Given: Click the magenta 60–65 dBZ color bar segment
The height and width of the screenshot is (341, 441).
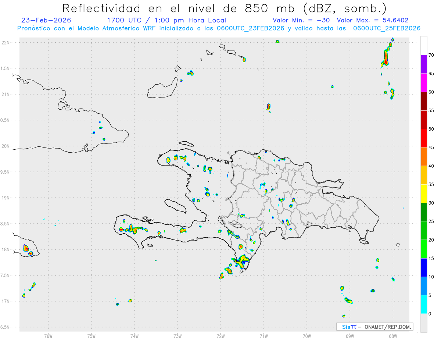Looking at the screenshot, I should [x=424, y=82].
